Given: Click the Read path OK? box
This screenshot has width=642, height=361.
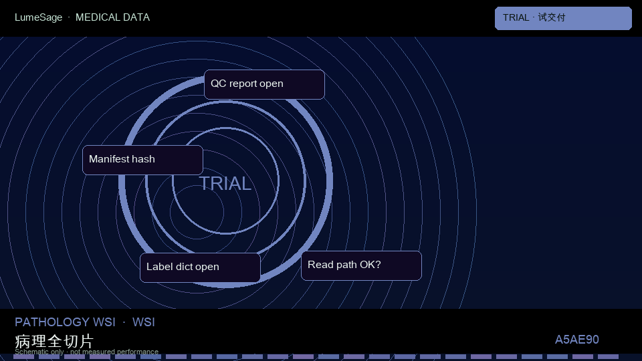Looking at the screenshot, I should pyautogui.click(x=361, y=265).
